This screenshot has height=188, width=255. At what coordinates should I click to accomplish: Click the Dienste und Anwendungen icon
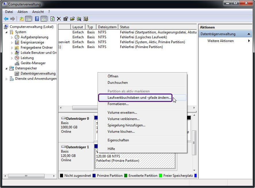[12, 79]
